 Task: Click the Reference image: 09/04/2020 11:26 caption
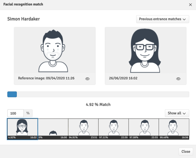click(x=46, y=78)
